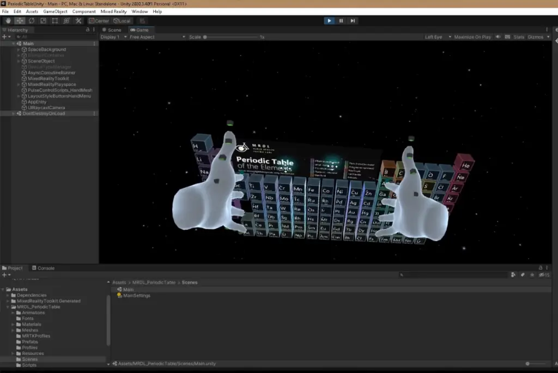Toggle Mute Audio in Game view

click(498, 37)
